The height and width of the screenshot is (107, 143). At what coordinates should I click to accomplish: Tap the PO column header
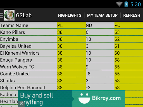click(x=117, y=25)
